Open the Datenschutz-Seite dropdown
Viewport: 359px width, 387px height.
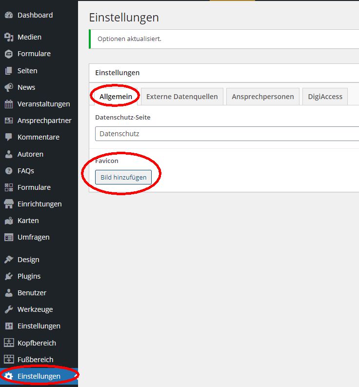pos(227,134)
